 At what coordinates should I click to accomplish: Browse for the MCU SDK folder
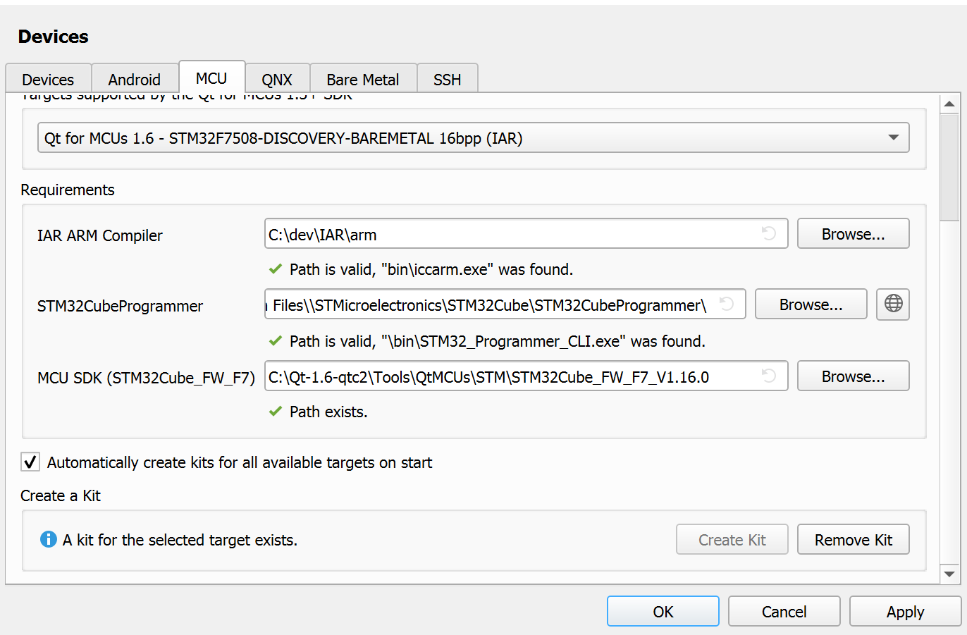[x=853, y=376]
